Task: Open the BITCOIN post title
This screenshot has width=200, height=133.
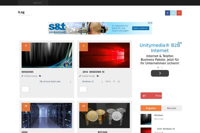Action: click(x=102, y=132)
